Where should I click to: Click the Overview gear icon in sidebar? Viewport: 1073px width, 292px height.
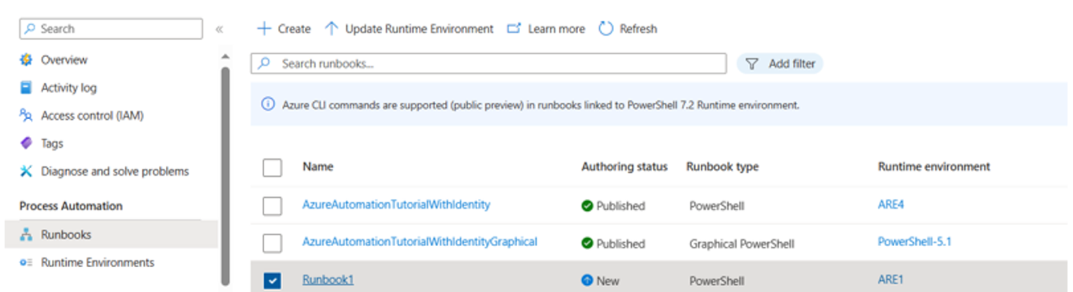(26, 60)
